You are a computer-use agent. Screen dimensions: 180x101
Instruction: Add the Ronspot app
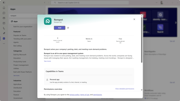coord(60,28)
